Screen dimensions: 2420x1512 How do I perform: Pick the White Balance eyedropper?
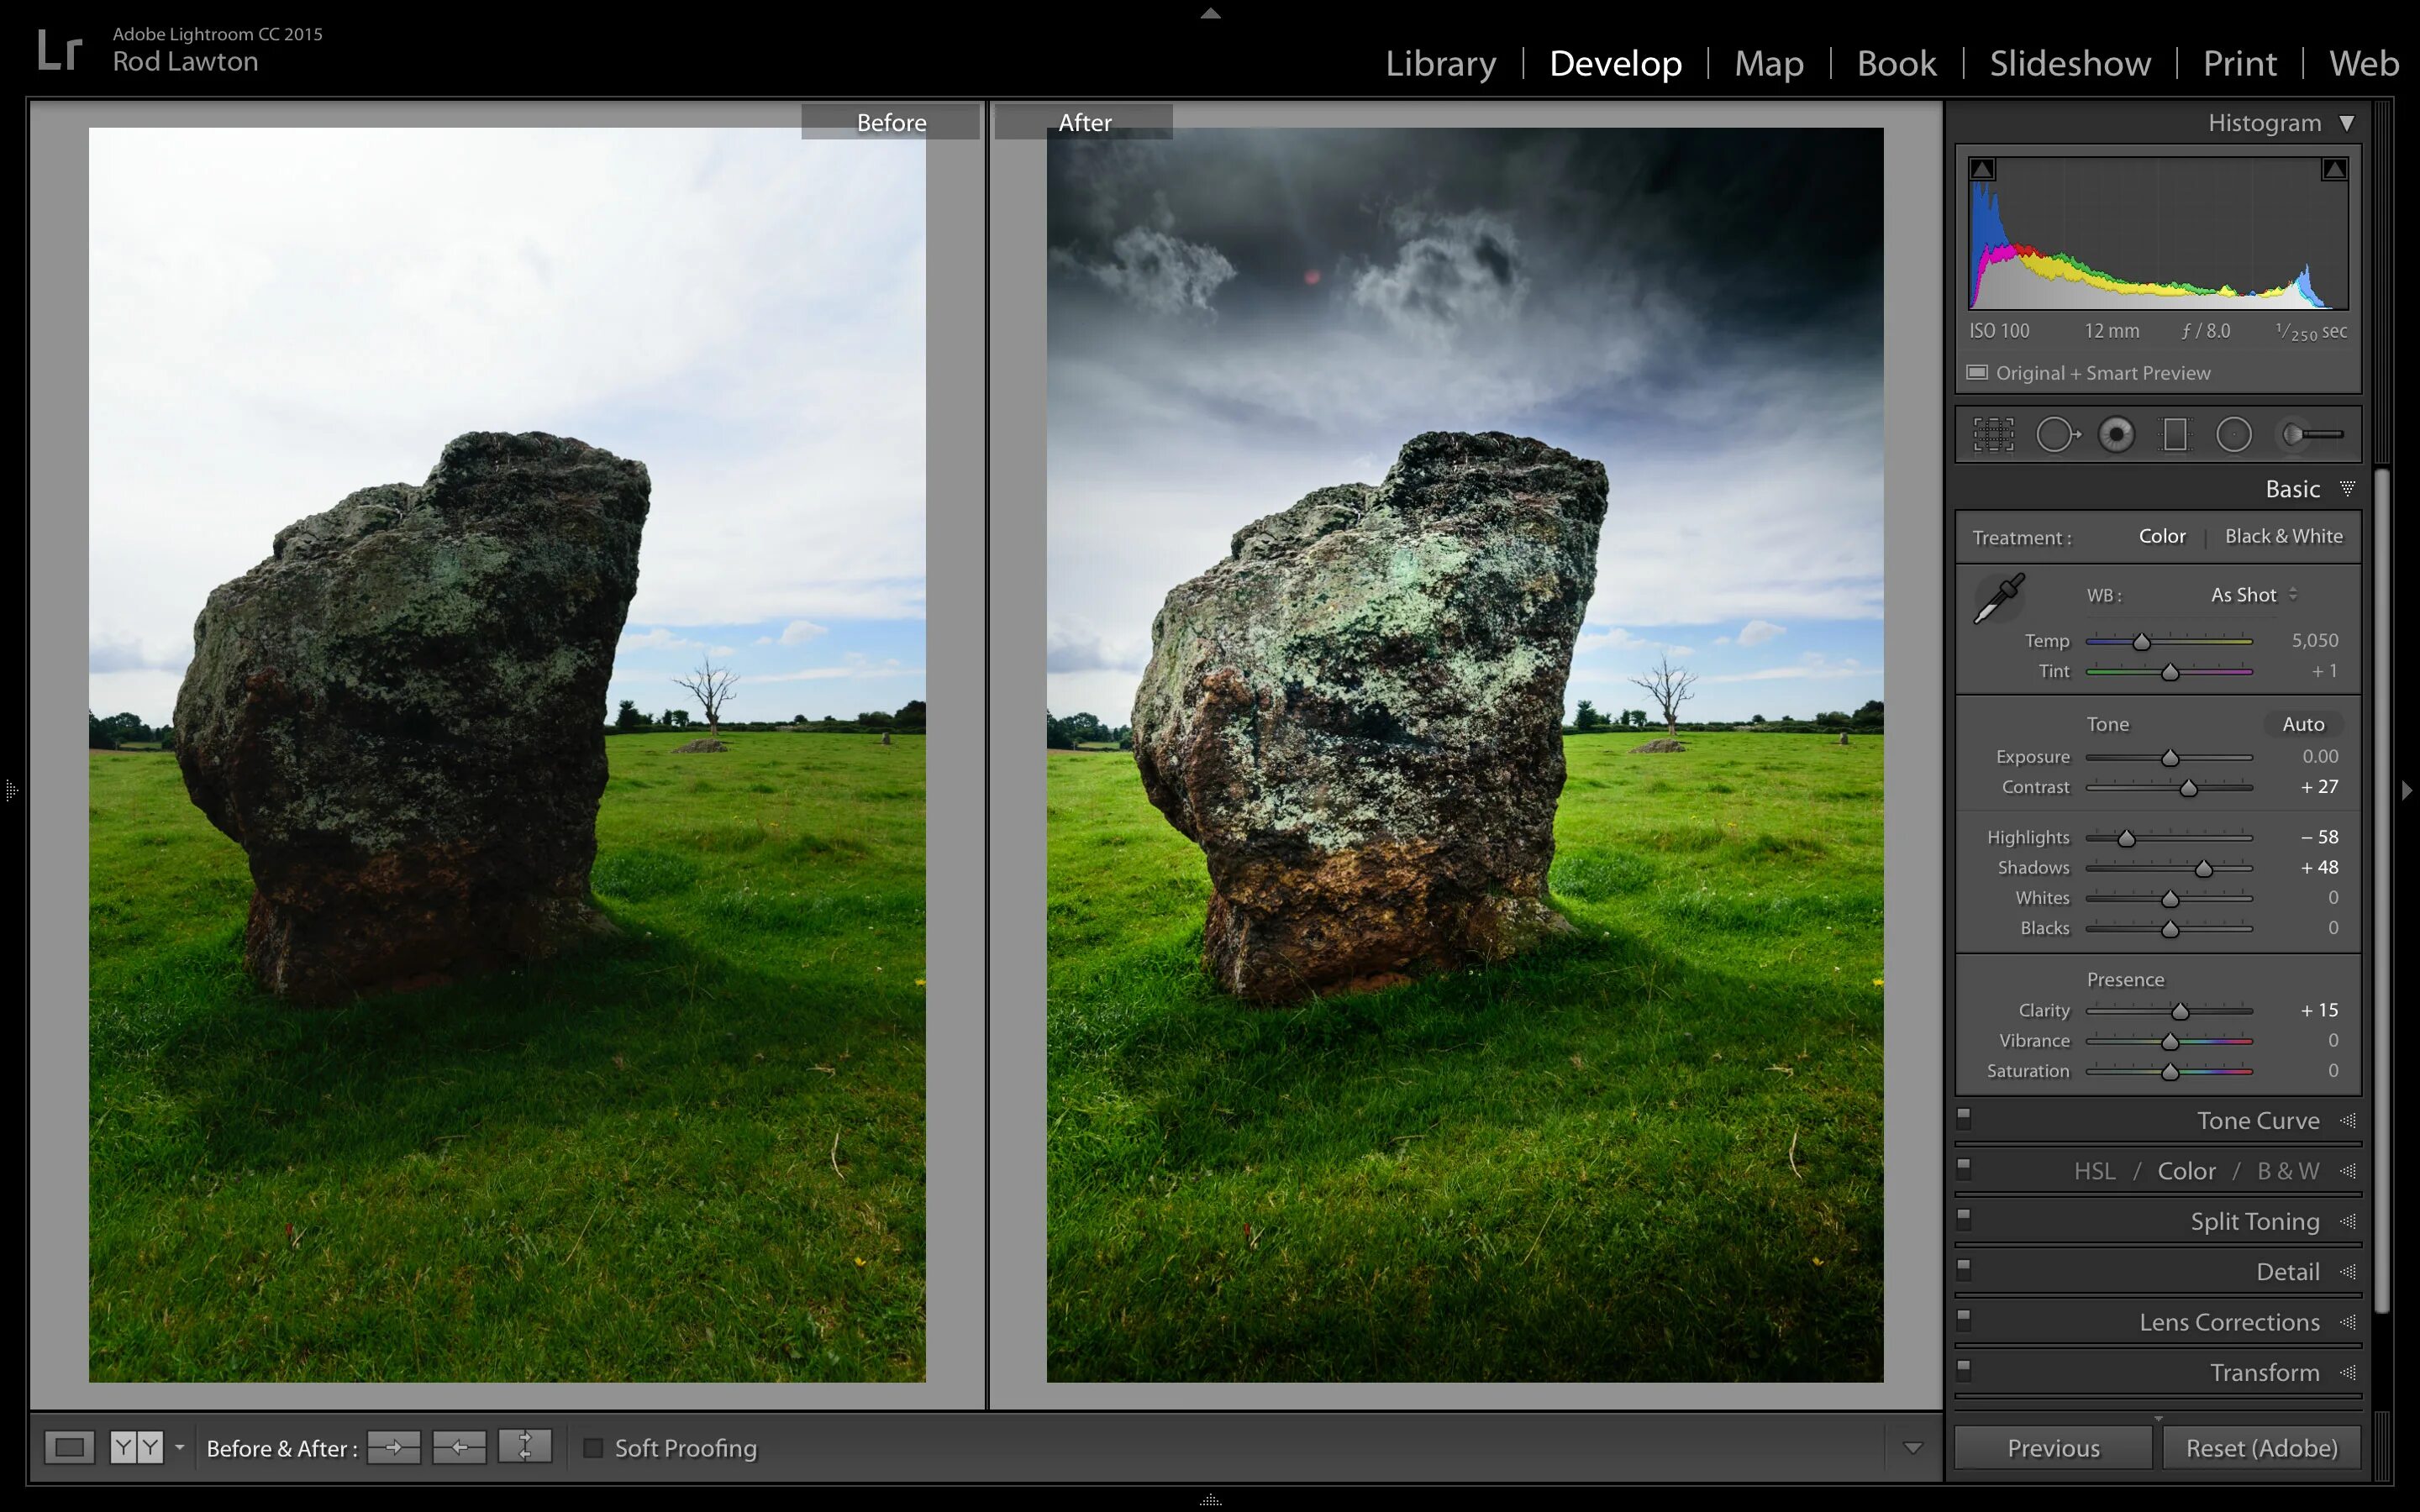(x=2000, y=597)
